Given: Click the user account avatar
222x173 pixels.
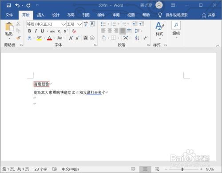Looking at the screenshot, I should 159,5.
